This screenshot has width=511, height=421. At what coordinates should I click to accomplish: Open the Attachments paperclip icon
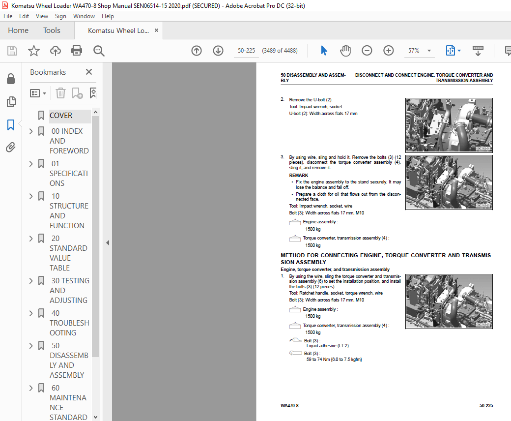coord(11,148)
